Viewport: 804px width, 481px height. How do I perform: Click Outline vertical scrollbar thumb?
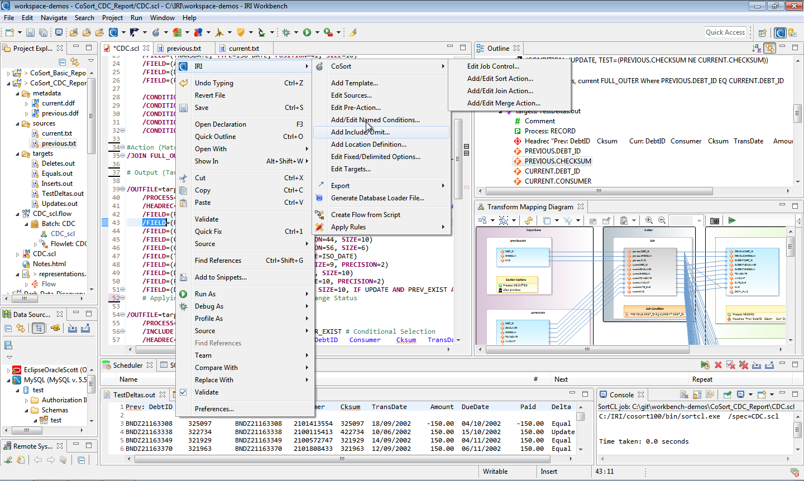pos(797,113)
